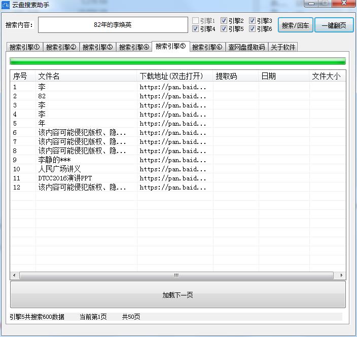Switch to the 搜索引擎⑥ tab

pos(207,47)
